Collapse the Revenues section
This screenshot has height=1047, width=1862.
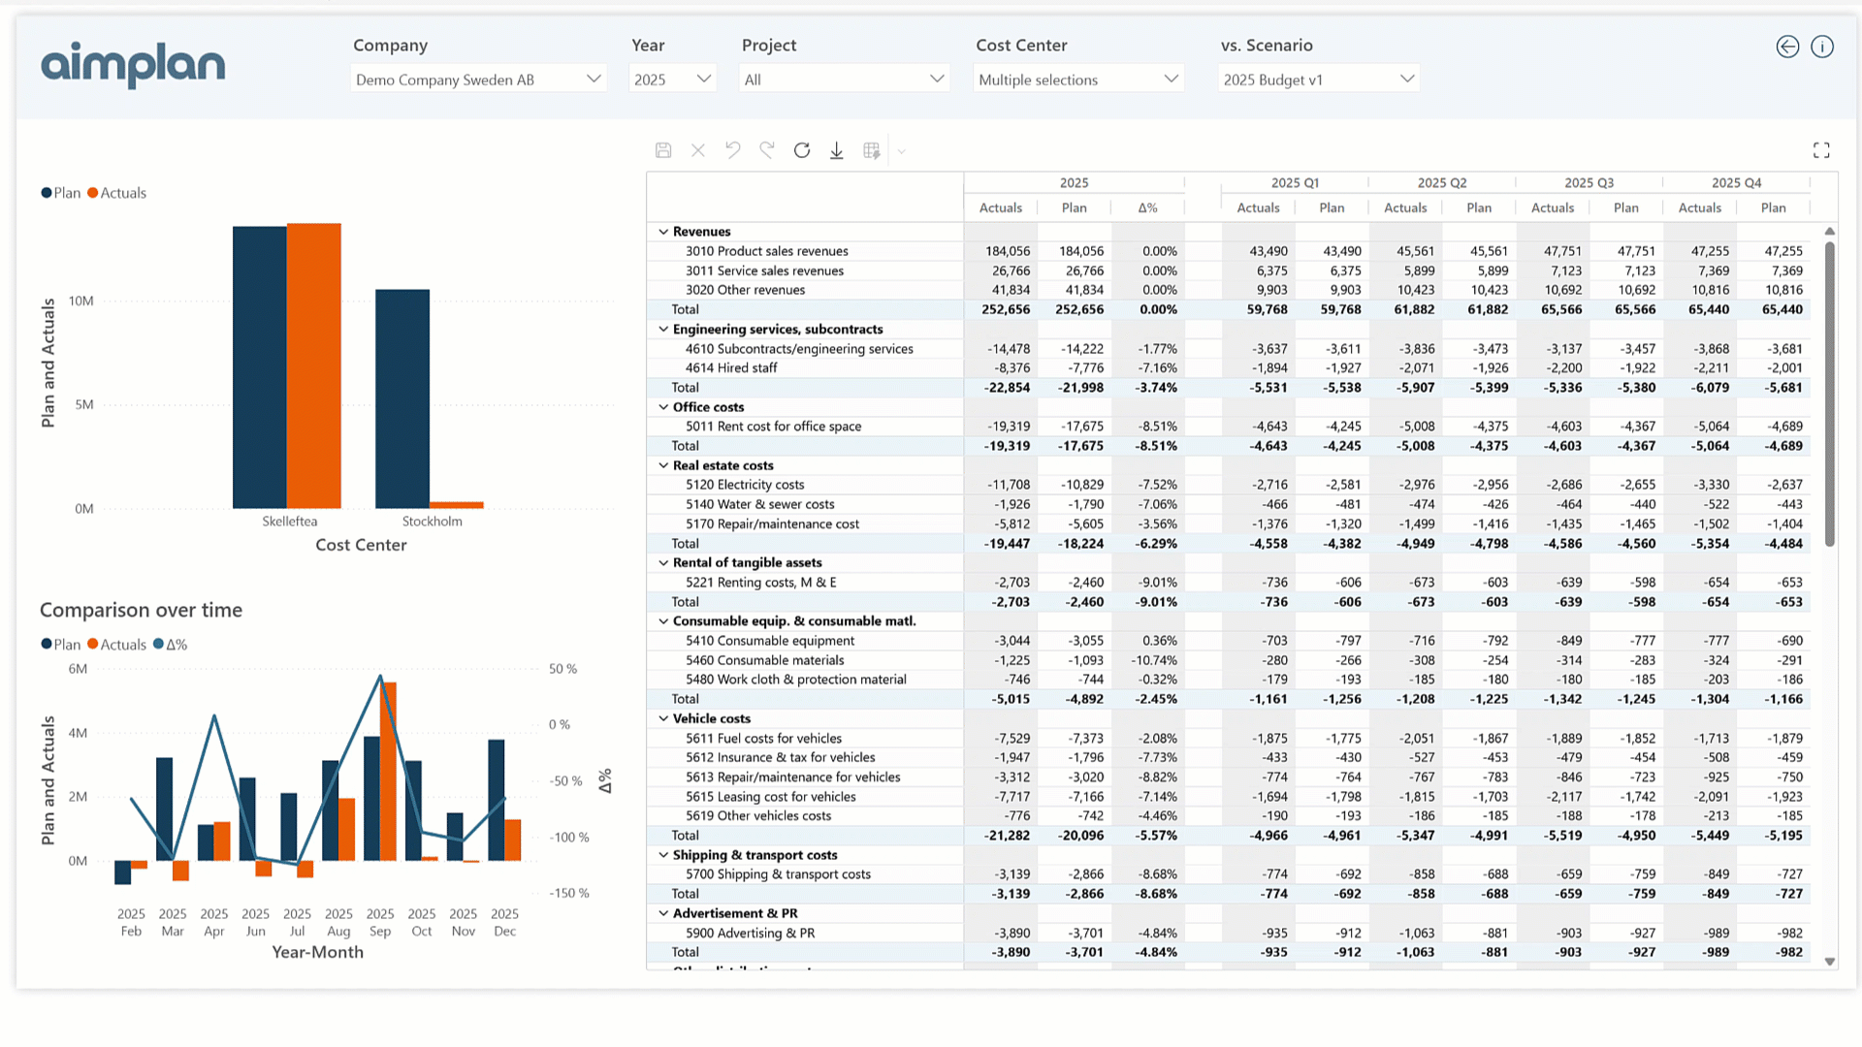[x=663, y=232]
